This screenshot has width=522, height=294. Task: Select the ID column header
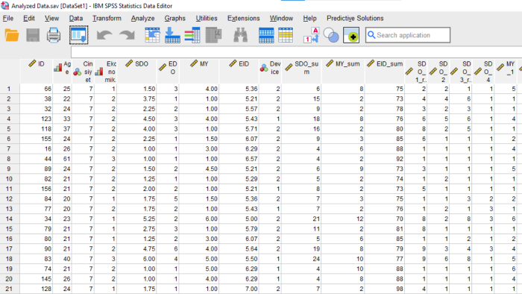(x=37, y=71)
